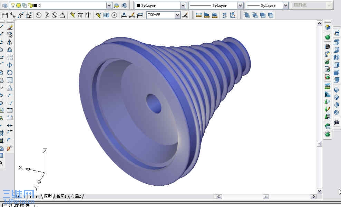Click the List inquiry icon
The width and height of the screenshot is (341, 207).
coord(224,15)
